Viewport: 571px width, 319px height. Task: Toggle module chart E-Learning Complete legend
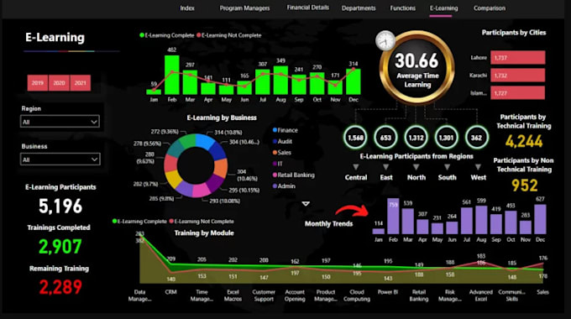(x=139, y=222)
